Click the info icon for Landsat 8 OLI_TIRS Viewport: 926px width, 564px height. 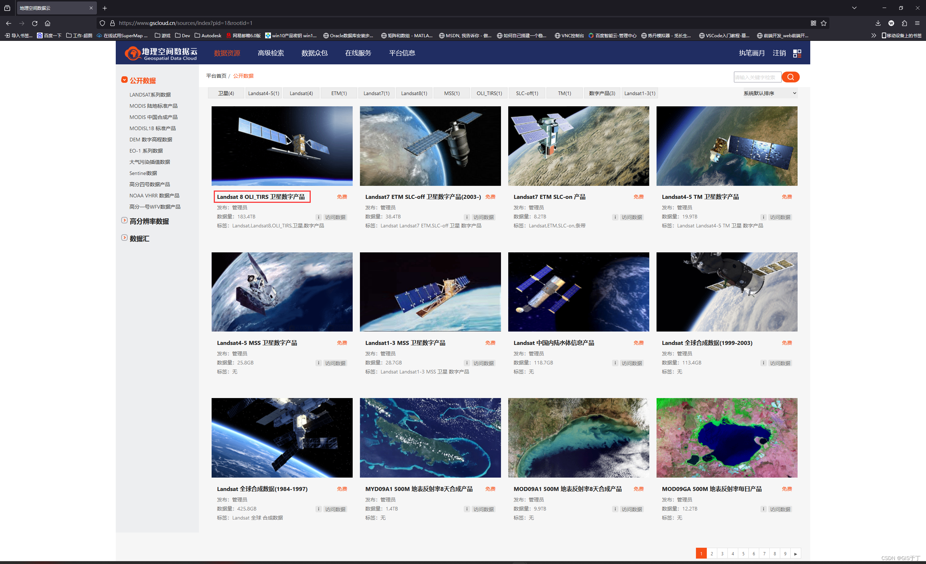tap(318, 217)
